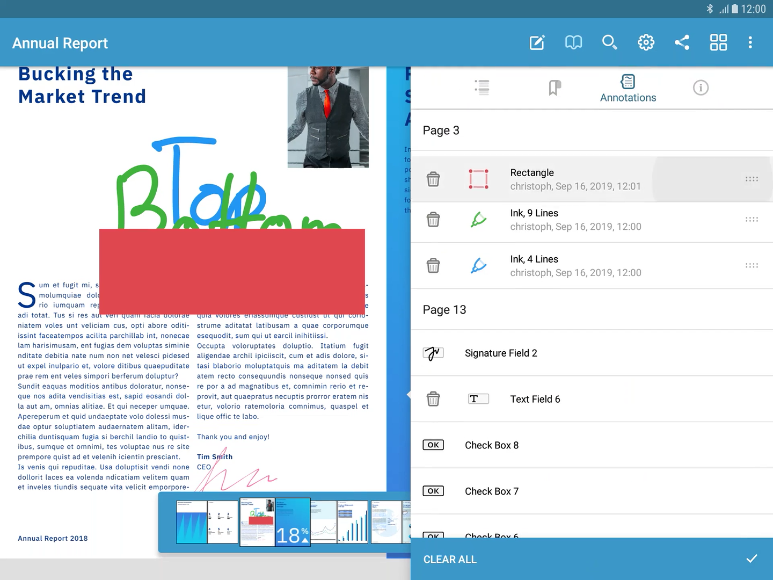Select the Check Box 7 item
Screen dimensions: 773x580
click(491, 491)
